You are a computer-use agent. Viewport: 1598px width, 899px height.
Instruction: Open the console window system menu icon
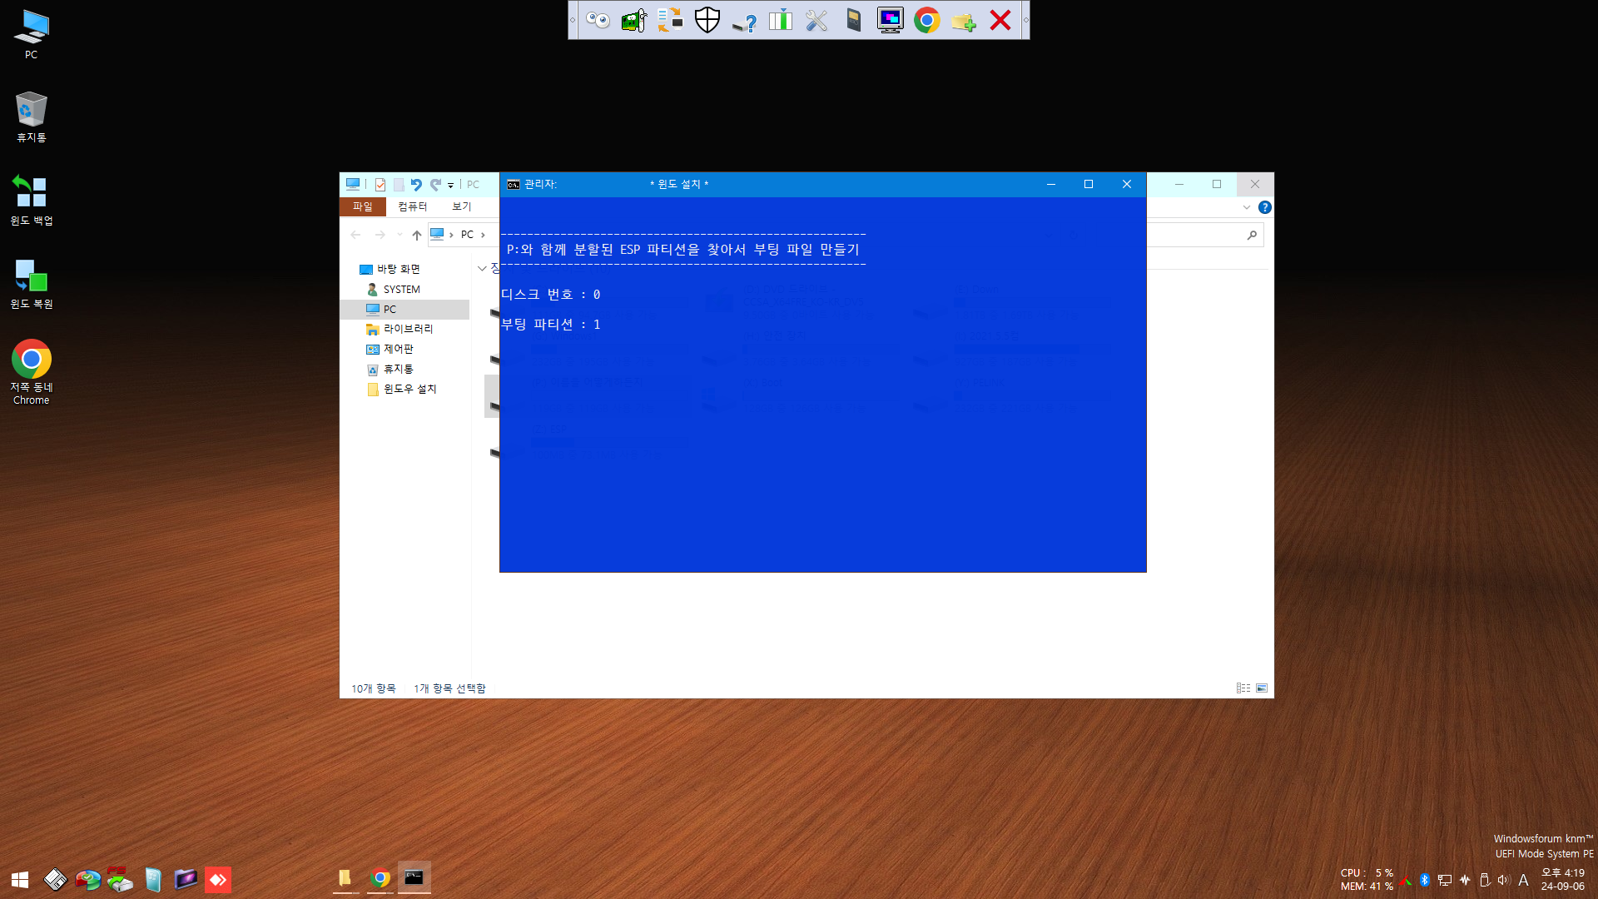click(x=514, y=184)
